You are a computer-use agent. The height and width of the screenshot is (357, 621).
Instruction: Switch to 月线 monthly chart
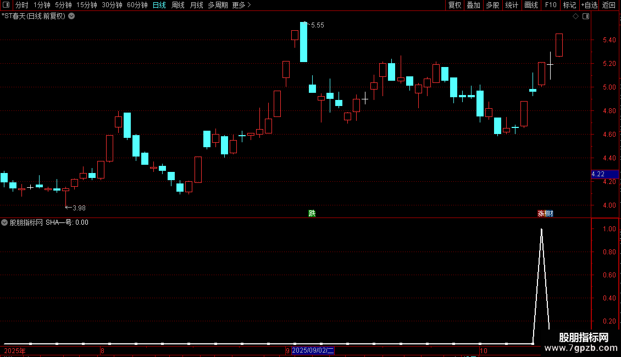pyautogui.click(x=196, y=5)
